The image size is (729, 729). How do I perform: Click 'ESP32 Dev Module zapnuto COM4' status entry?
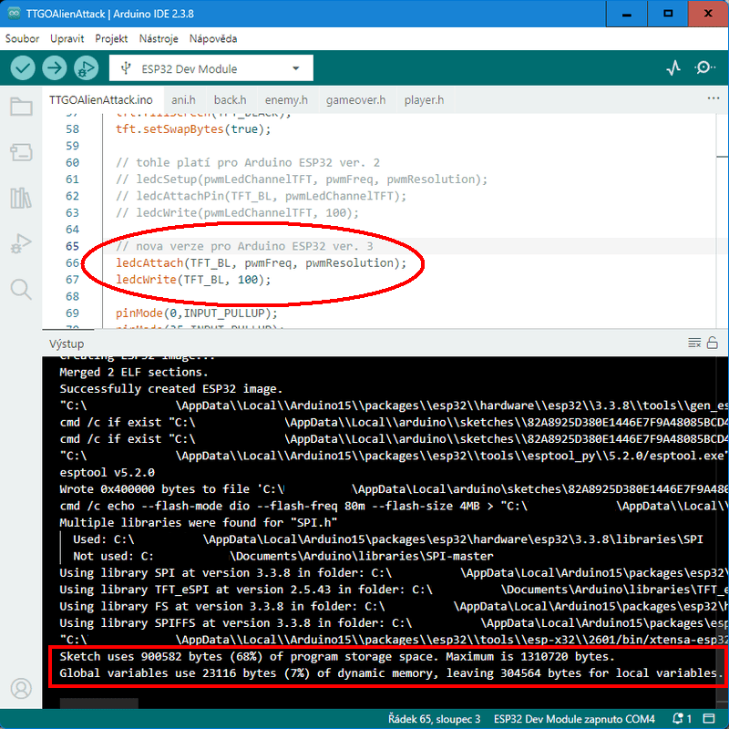coord(574,719)
